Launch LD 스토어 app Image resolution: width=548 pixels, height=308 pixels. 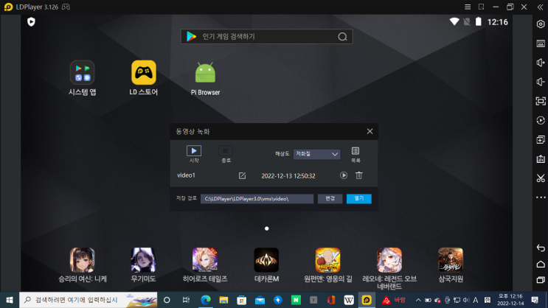[x=144, y=78]
